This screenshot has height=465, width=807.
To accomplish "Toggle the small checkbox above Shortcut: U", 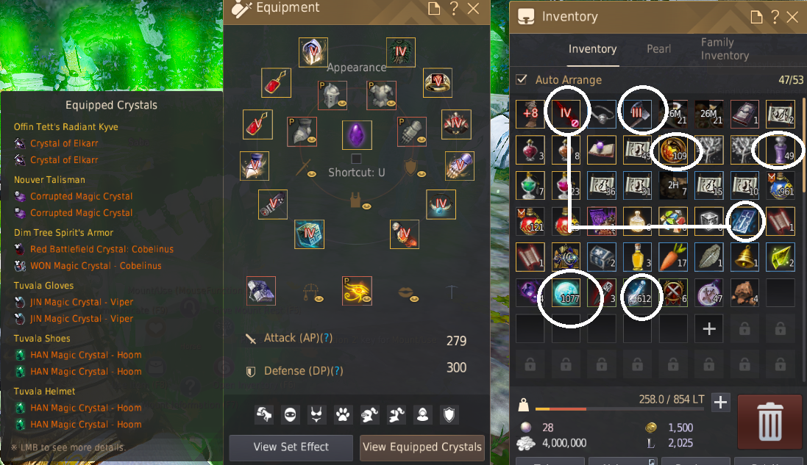I will pyautogui.click(x=356, y=158).
